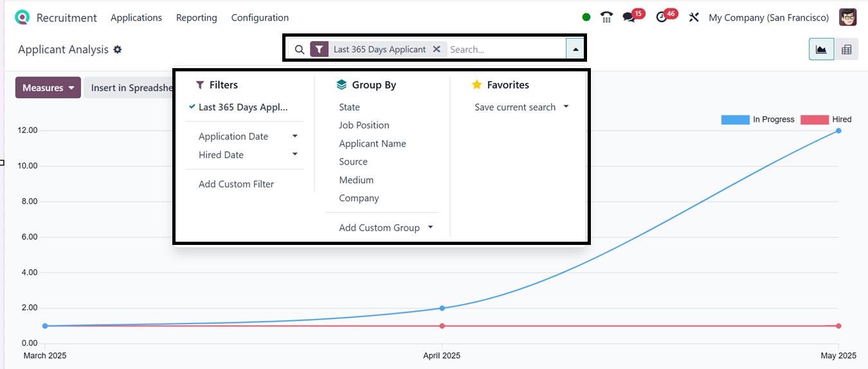Click the gear icon beside Applicant Analysis
Image resolution: width=868 pixels, height=369 pixels.
coord(118,50)
